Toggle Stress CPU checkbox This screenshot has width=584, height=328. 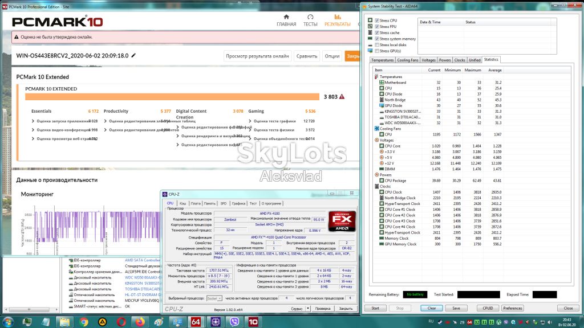(x=377, y=20)
